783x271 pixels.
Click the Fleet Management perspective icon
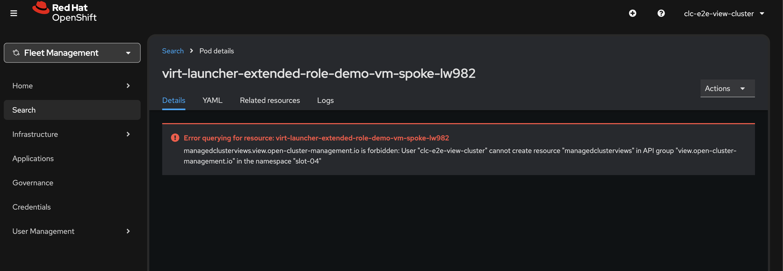coord(16,53)
